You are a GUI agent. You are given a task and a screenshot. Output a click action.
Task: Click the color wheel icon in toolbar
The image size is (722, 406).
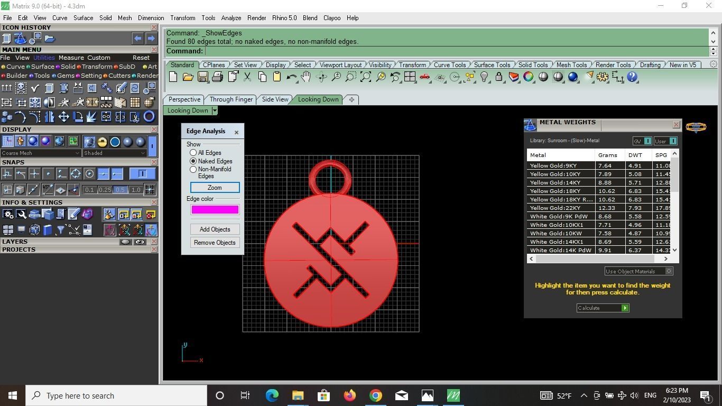click(x=528, y=77)
